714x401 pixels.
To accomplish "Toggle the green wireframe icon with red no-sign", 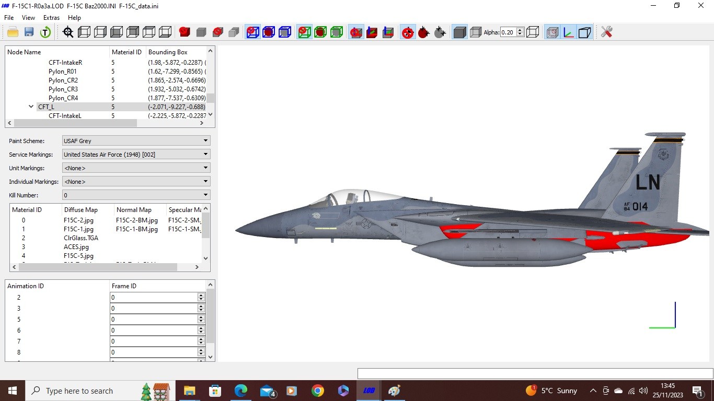I will coord(304,32).
